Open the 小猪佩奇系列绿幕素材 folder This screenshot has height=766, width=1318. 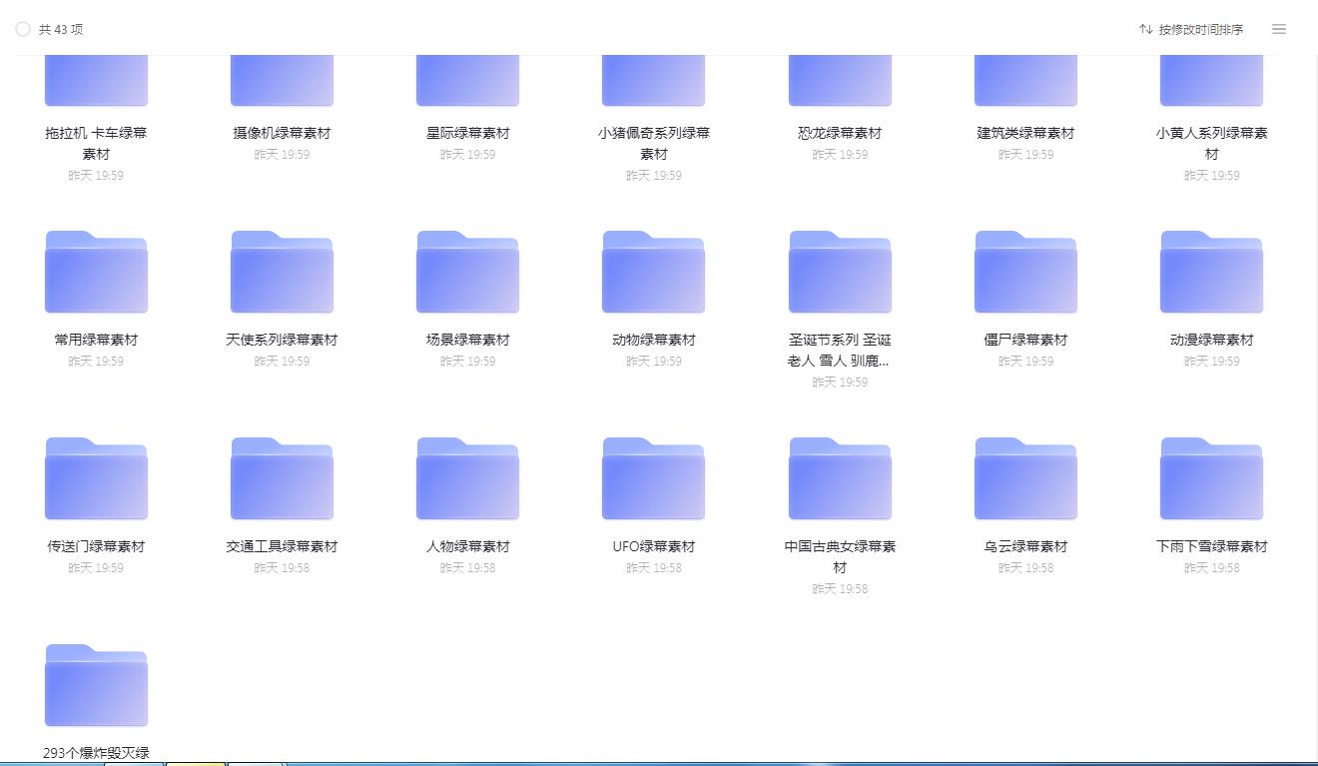[x=653, y=80]
